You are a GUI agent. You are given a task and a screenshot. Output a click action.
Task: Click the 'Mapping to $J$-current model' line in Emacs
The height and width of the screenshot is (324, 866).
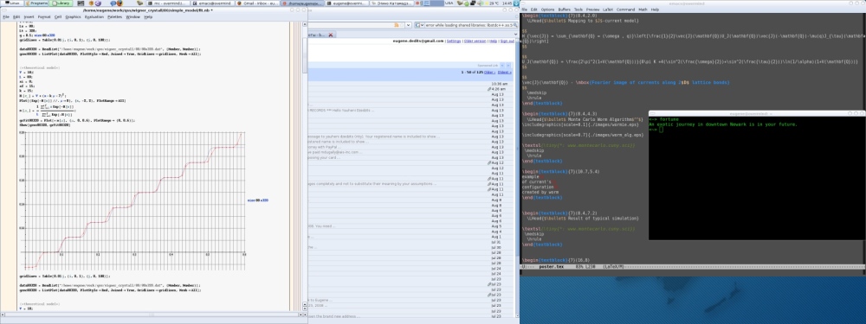click(583, 21)
